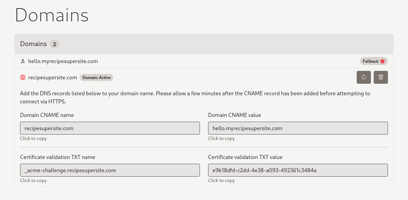Click 'Click to copy' under CNAME value
Screen dimensions: 408x200
coord(221,138)
